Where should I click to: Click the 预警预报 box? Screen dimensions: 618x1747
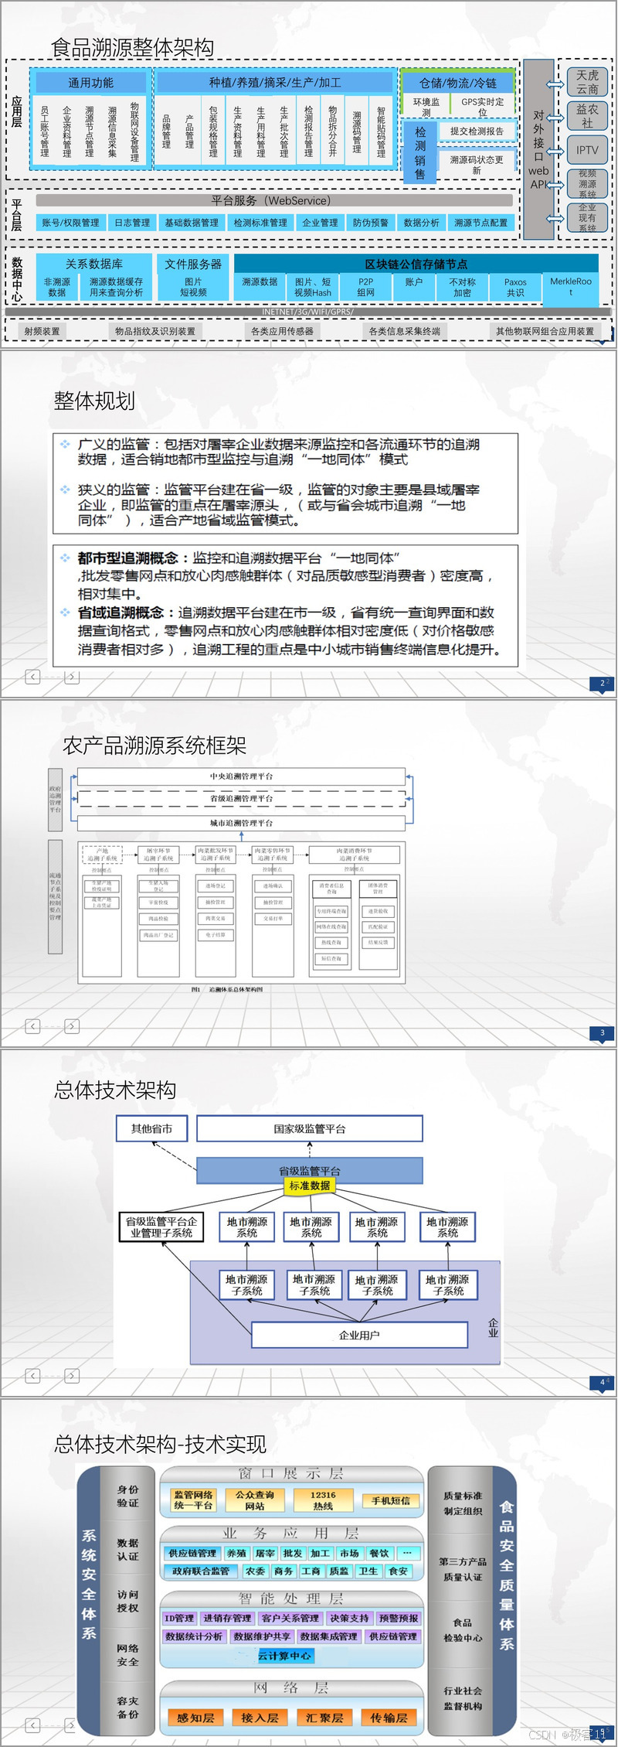(x=399, y=1618)
